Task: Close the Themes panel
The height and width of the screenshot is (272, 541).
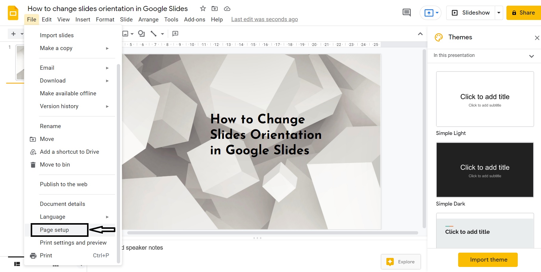Action: pos(537,38)
